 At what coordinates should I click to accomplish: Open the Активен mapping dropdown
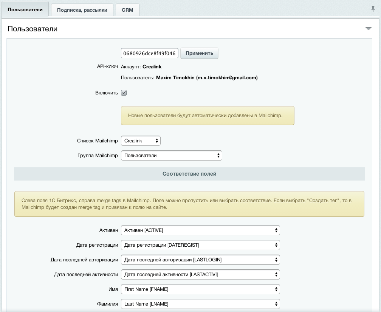coord(200,230)
